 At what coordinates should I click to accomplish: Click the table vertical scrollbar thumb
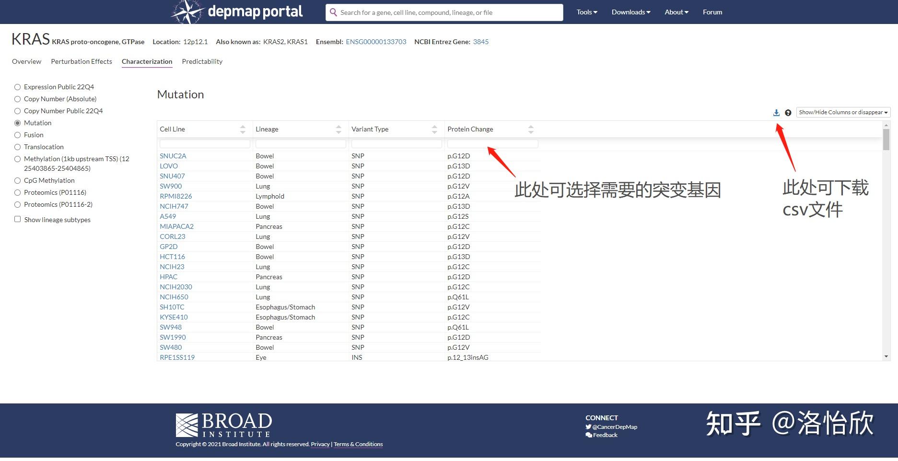click(x=886, y=139)
